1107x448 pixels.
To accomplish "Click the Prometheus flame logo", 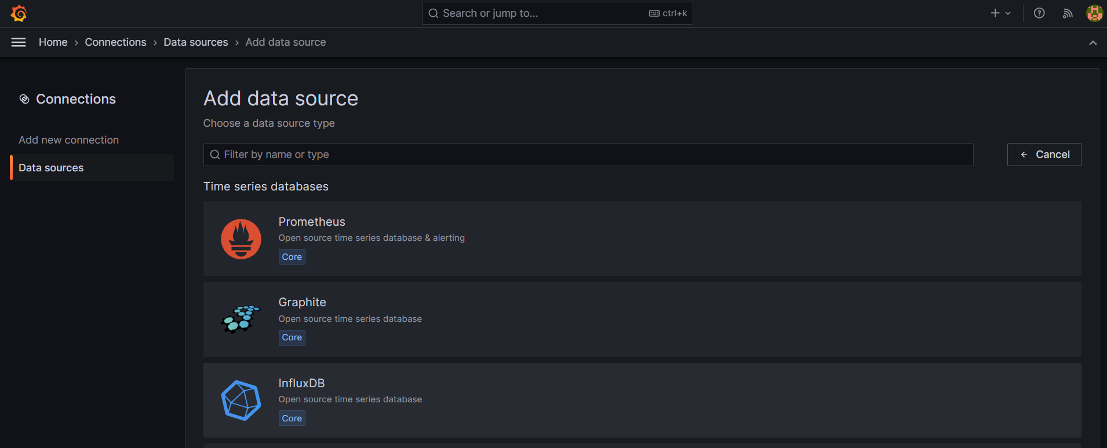I will (241, 239).
